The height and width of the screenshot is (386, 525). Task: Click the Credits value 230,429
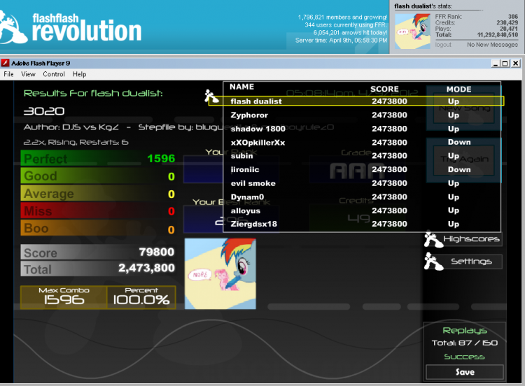(507, 22)
